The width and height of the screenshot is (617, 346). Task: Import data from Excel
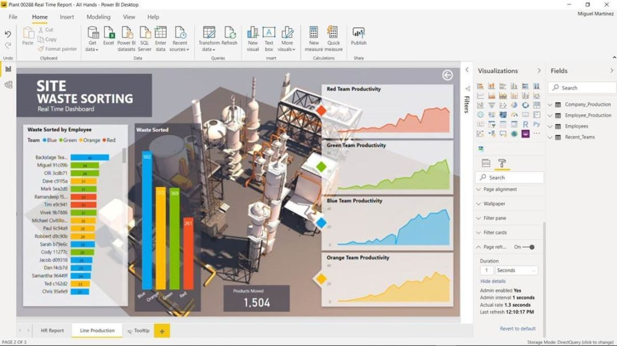pos(109,36)
